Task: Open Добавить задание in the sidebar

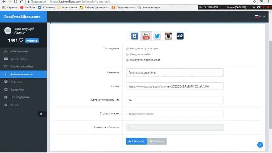Action: click(23, 74)
